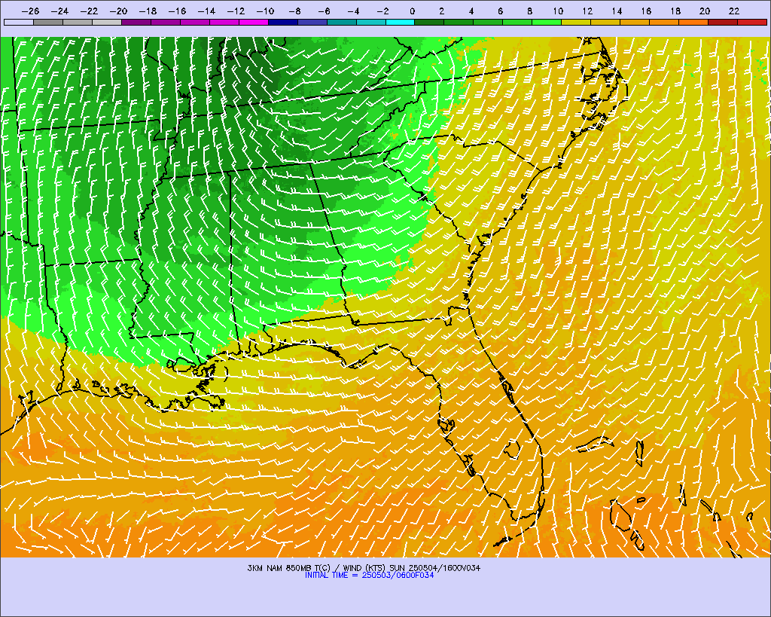Click the yellow segment between 10 and 12
Screen dimensions: 771x617
click(x=576, y=22)
